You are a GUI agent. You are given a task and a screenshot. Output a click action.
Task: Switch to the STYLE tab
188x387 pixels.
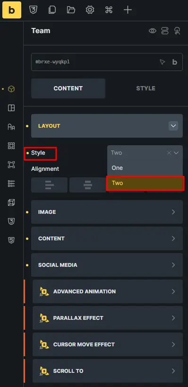pos(145,88)
